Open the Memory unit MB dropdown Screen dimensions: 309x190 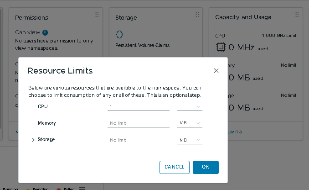pos(190,123)
